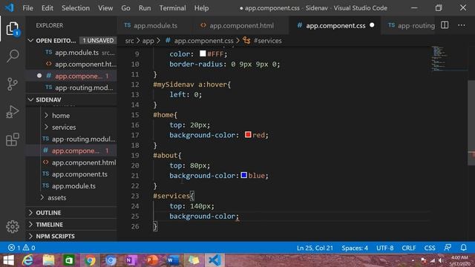The image size is (475, 267).
Task: Open File Explorer from the taskbar
Action: (48, 260)
